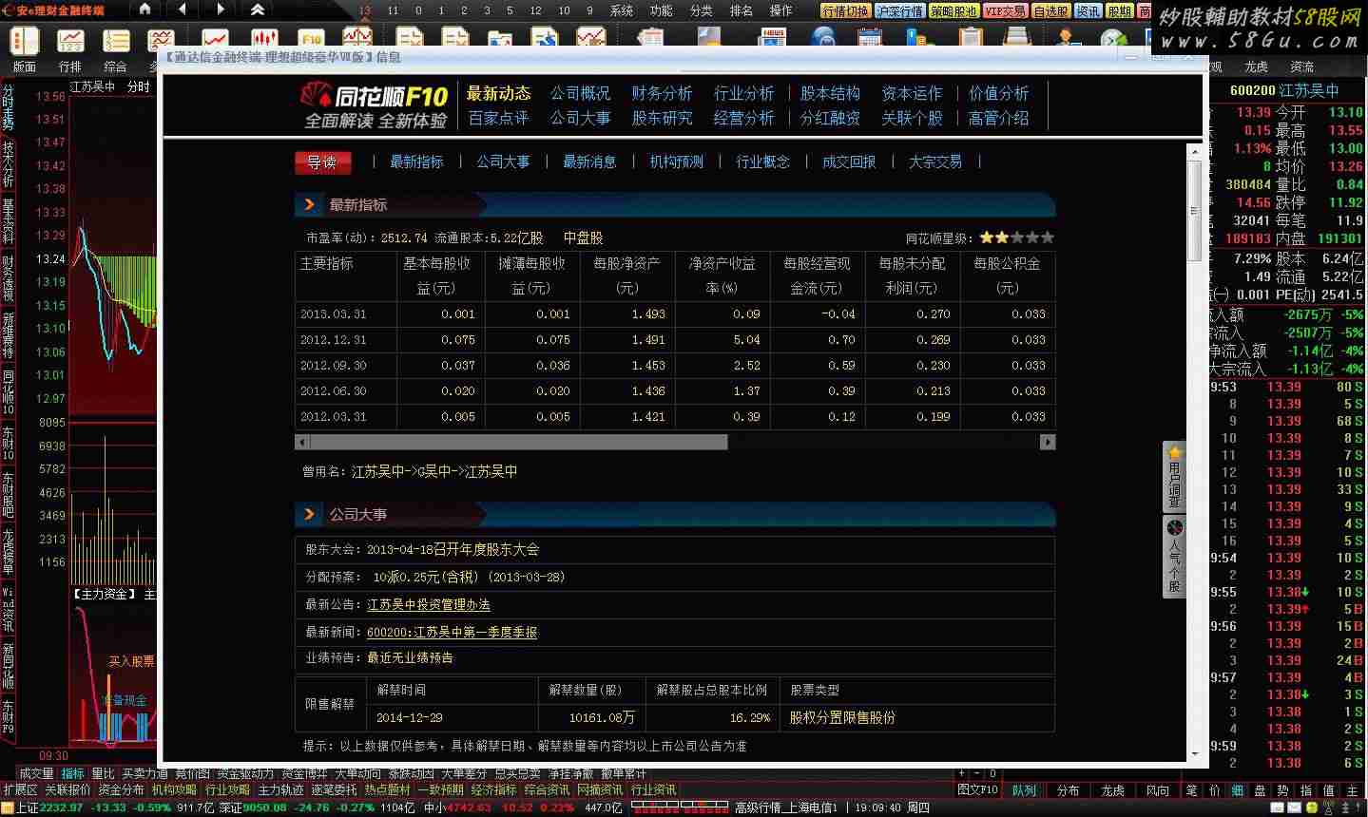The image size is (1368, 817).
Task: Open 600200:江苏吴中第一季度季报 news link
Action: click(x=453, y=632)
